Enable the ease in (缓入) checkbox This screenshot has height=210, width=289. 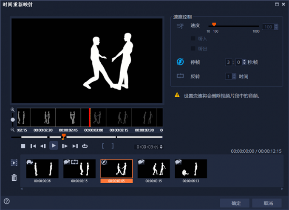pyautogui.click(x=193, y=39)
